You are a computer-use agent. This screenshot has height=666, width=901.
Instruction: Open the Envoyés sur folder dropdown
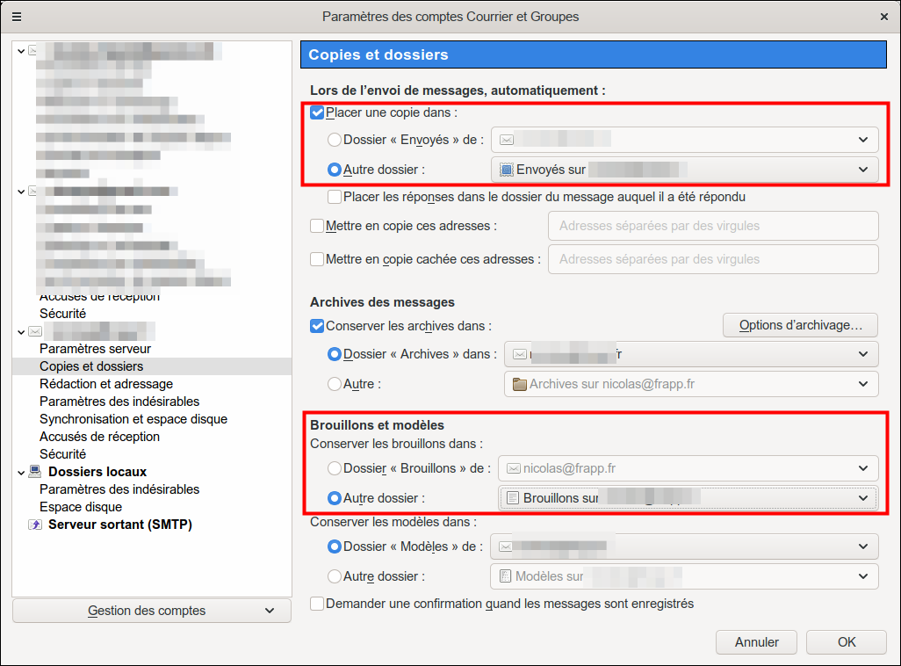coord(685,170)
